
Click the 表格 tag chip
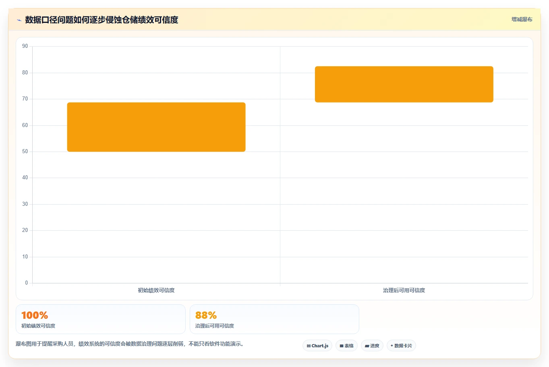(x=346, y=346)
